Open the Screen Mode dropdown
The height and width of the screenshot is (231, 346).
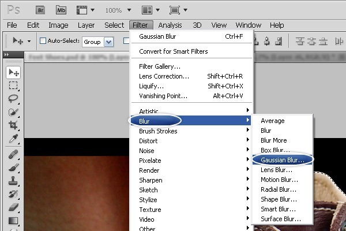pyautogui.click(x=179, y=10)
